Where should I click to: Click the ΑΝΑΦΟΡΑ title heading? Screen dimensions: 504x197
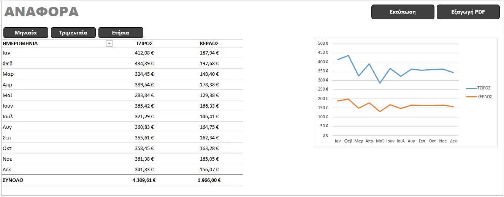pos(41,12)
